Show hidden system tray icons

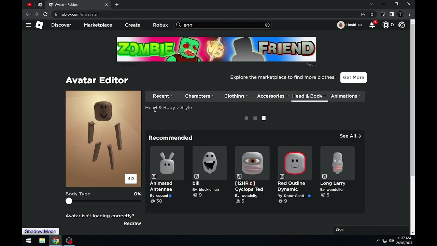coord(378,241)
